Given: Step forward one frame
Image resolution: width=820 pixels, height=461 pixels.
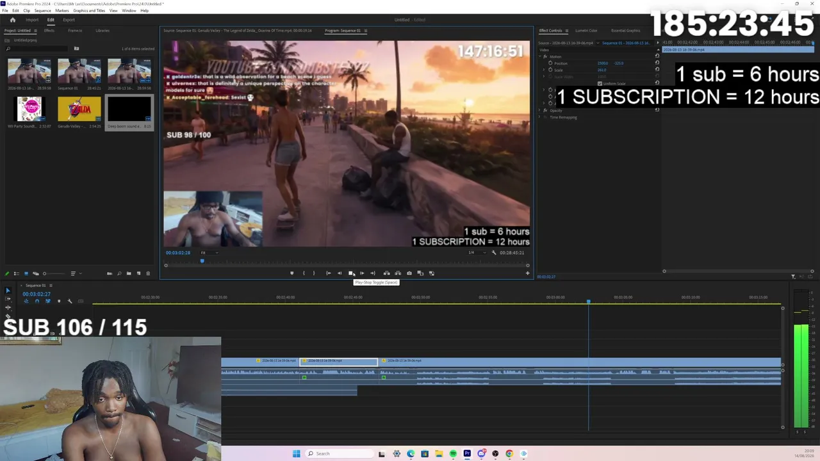Looking at the screenshot, I should [x=362, y=273].
